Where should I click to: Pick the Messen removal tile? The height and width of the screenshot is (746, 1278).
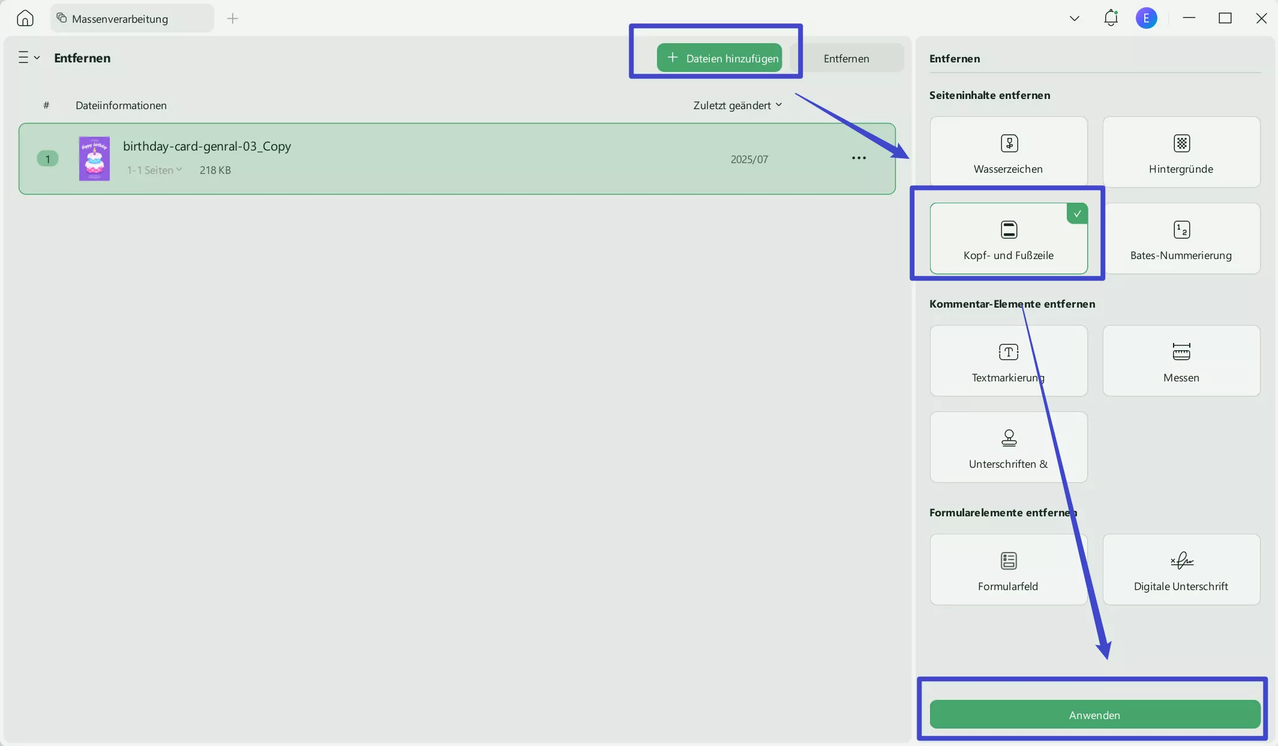(1181, 361)
